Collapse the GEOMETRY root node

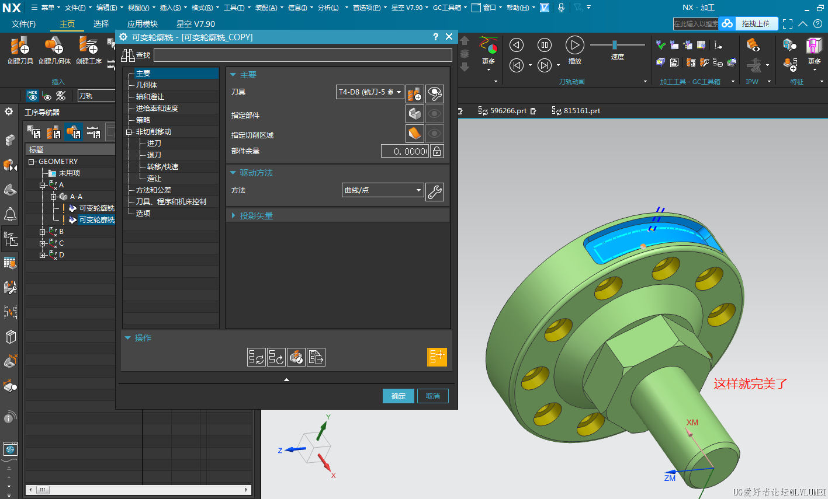[32, 162]
